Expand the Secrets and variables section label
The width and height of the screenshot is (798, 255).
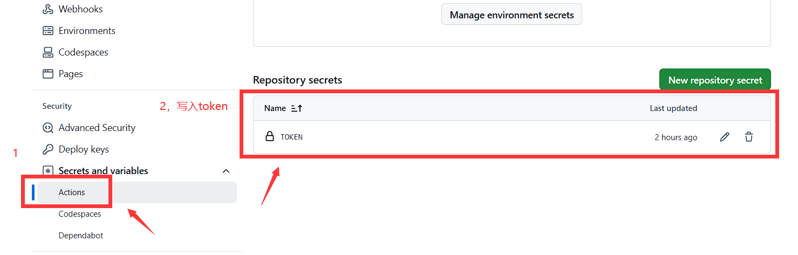pos(103,171)
